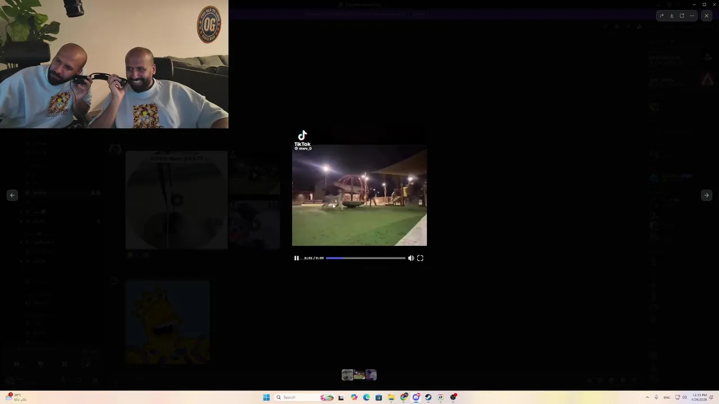Image resolution: width=719 pixels, height=404 pixels.
Task: Seek along the video progress bar
Action: tap(366, 258)
